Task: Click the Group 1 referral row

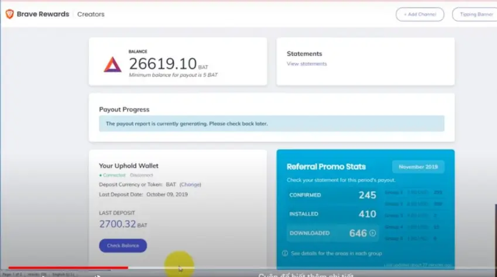Action: click(414, 192)
